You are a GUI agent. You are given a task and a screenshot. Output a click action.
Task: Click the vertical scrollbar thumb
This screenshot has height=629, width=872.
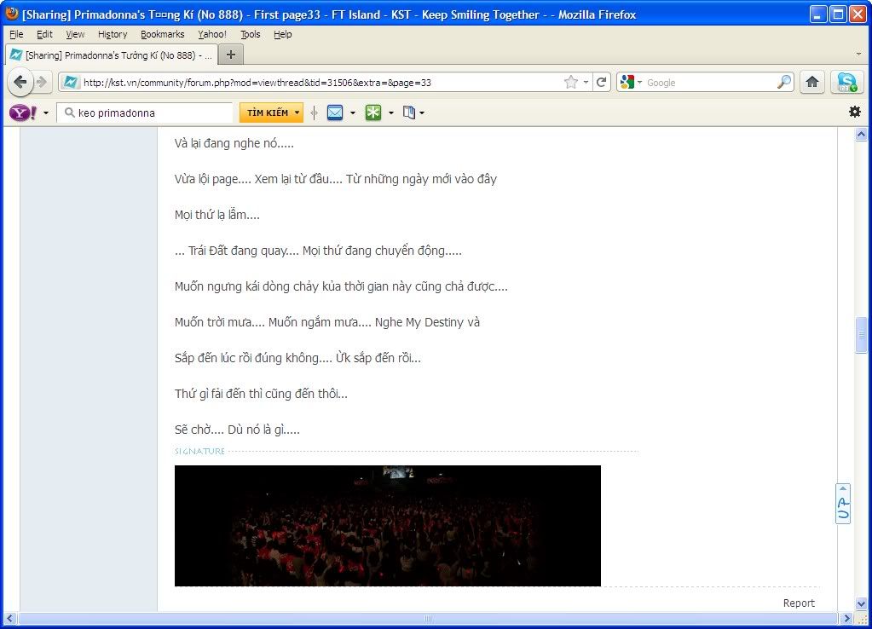(861, 335)
